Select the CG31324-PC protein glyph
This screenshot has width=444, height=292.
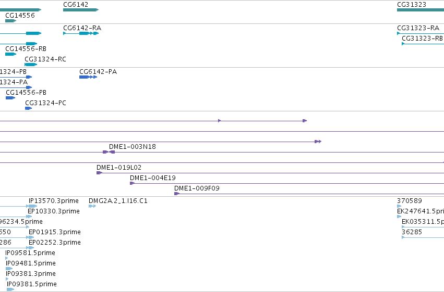pos(28,108)
